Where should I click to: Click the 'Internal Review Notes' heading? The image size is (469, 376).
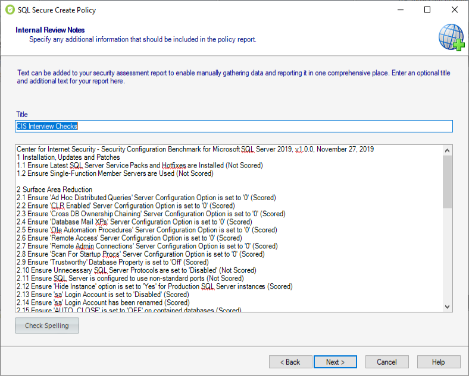[x=50, y=30]
